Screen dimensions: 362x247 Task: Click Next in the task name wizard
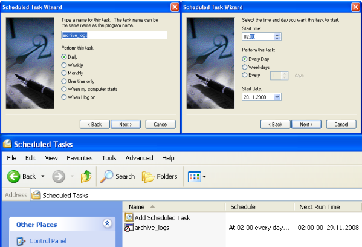tap(126, 125)
